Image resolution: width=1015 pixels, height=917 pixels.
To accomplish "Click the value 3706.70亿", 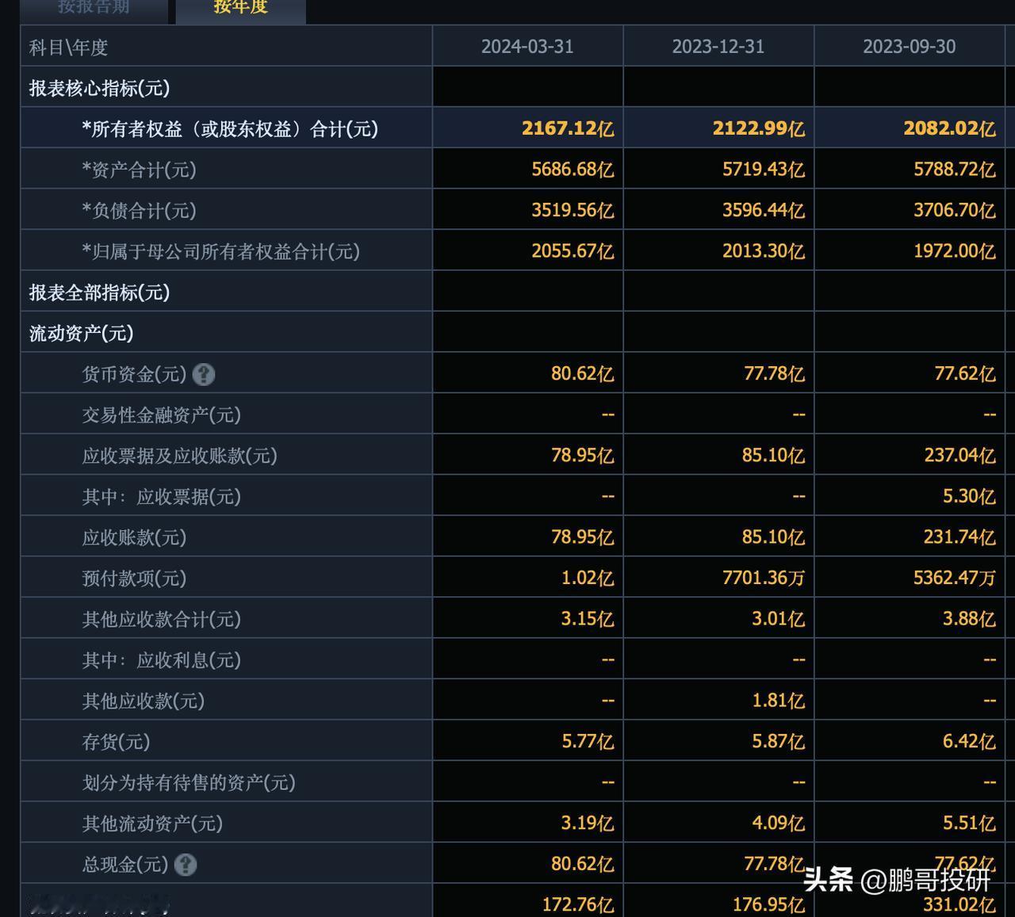I will click(x=955, y=211).
